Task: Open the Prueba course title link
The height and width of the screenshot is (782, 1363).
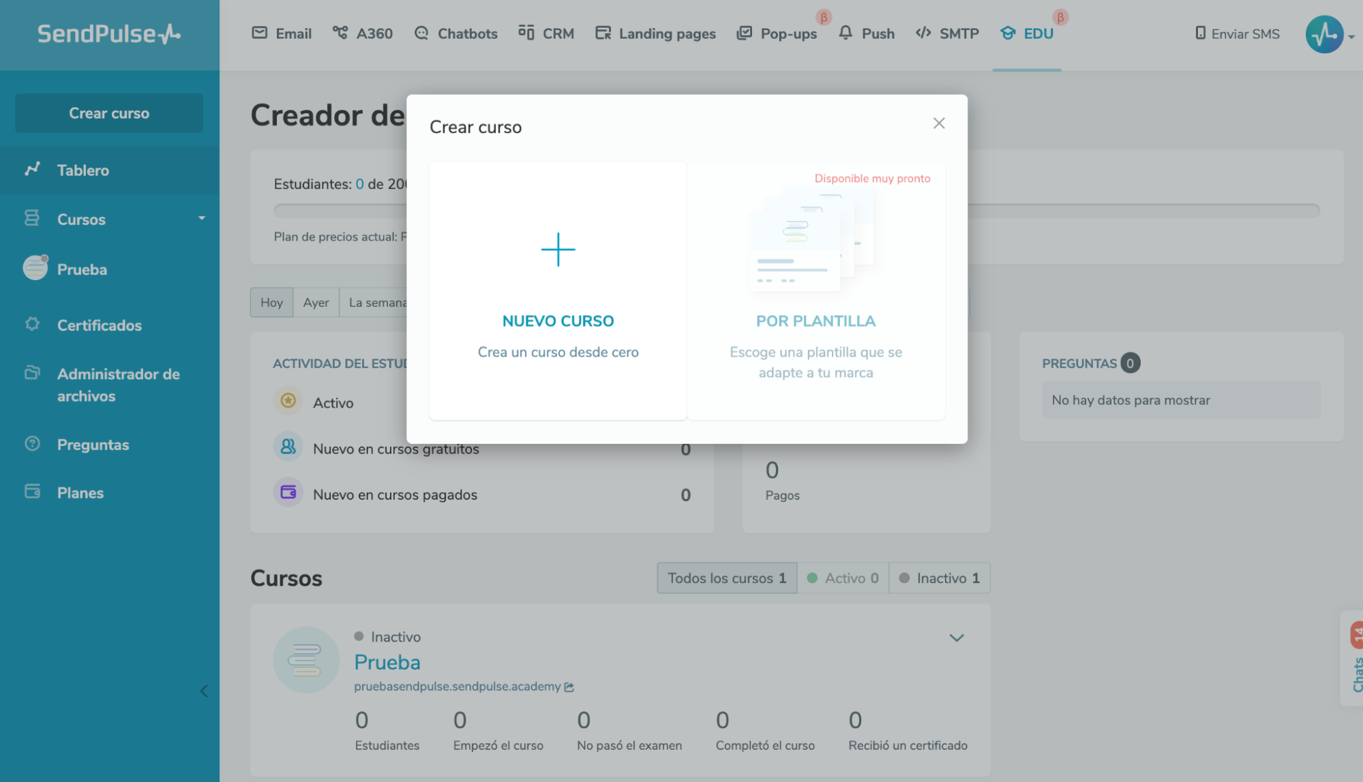Action: point(387,662)
